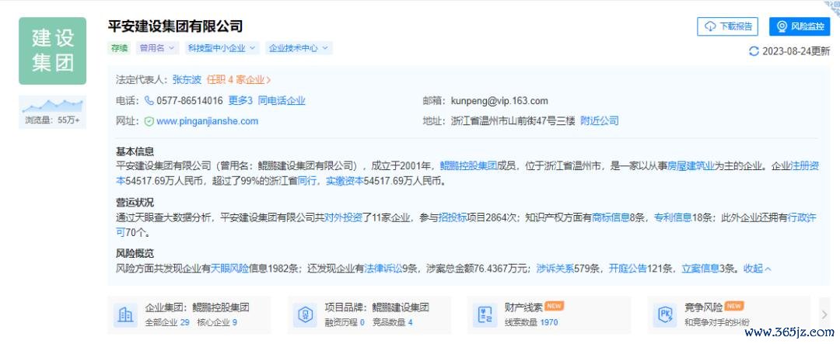Open 商标信息 link

611,217
